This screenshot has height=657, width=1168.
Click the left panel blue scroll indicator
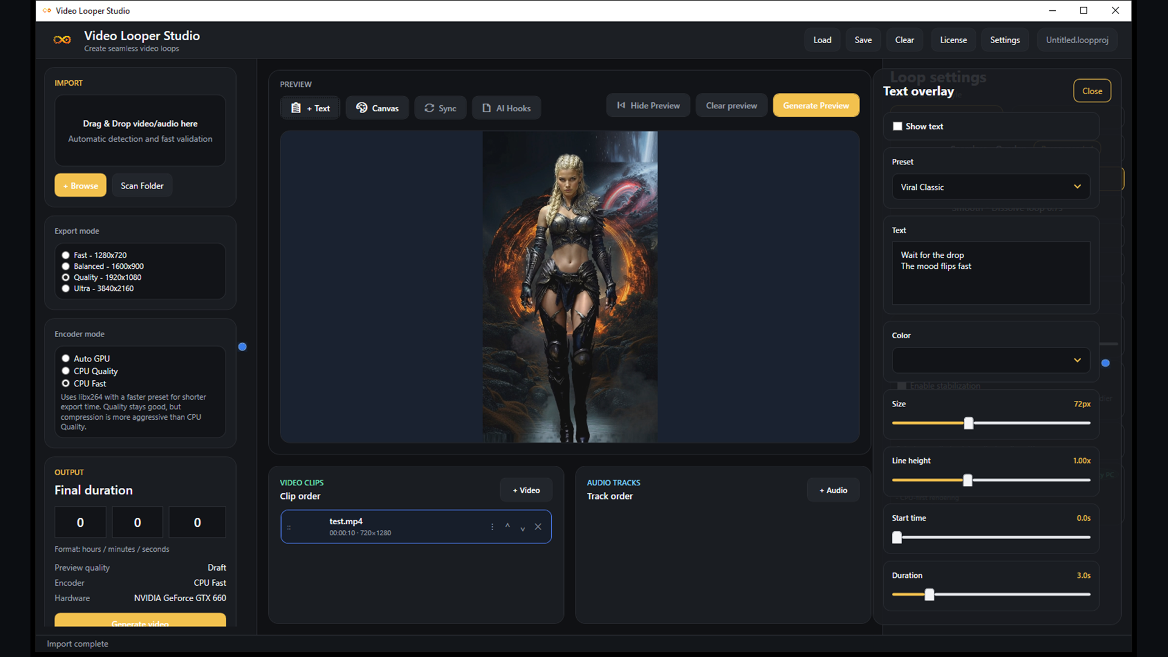tap(242, 347)
